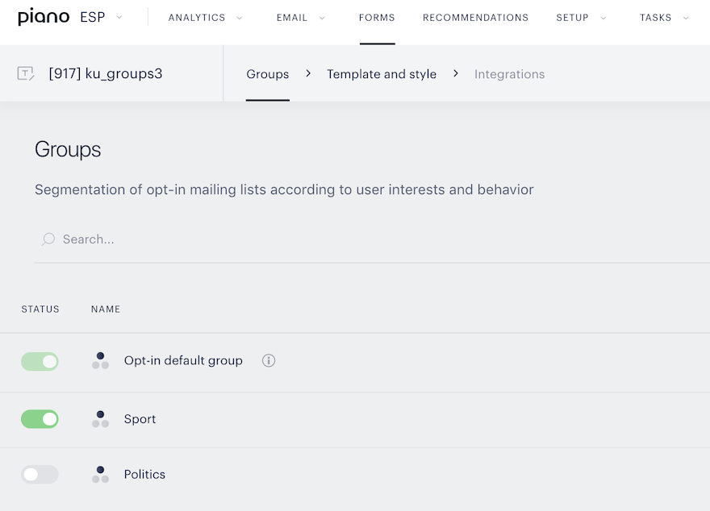Open the Recommendations menu item
Image resolution: width=710 pixels, height=511 pixels.
coord(475,18)
